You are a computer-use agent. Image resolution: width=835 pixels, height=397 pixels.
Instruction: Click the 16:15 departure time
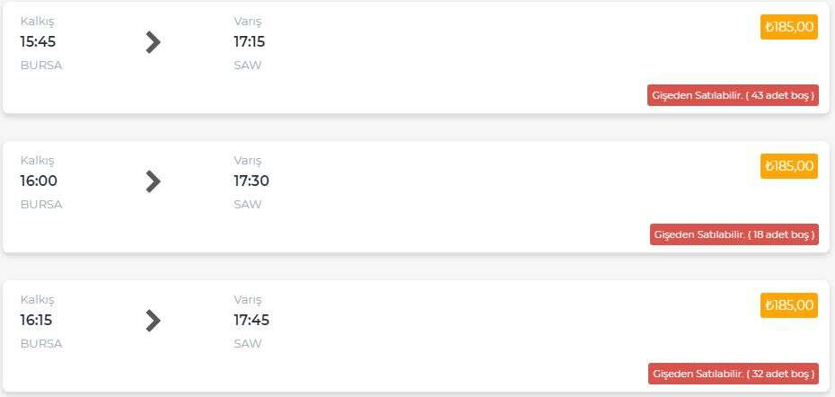click(x=38, y=320)
